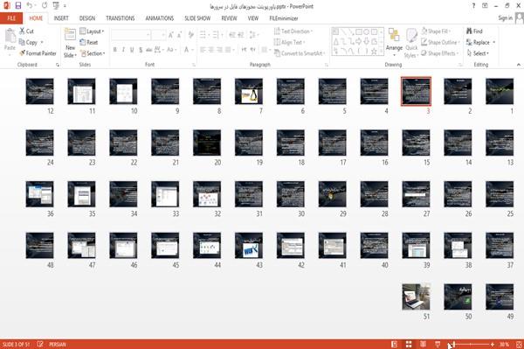Switch to TRANSITIONS tab
The image size is (524, 349).
(121, 18)
